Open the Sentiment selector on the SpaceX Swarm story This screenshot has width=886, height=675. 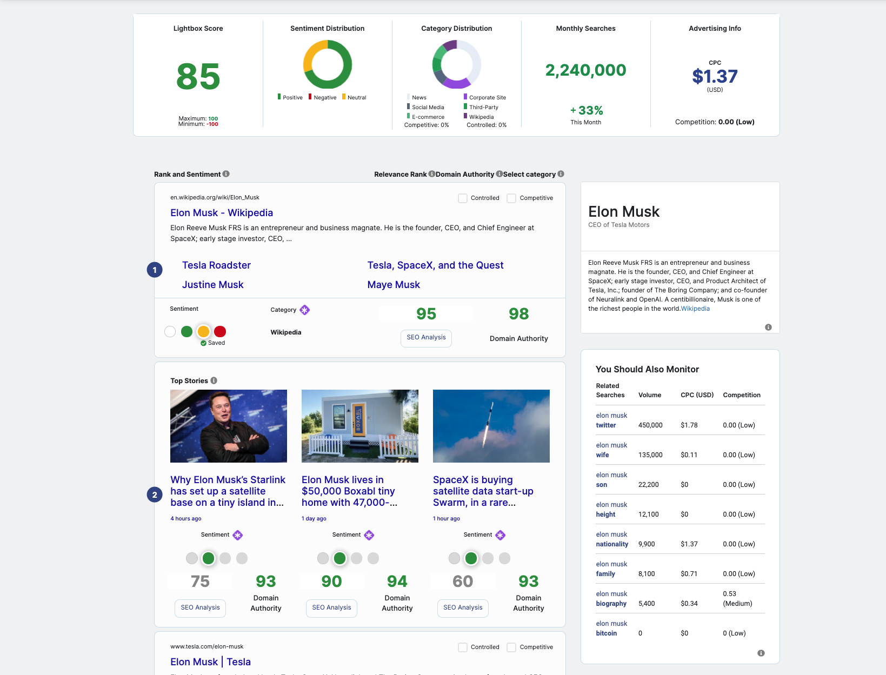click(x=501, y=535)
